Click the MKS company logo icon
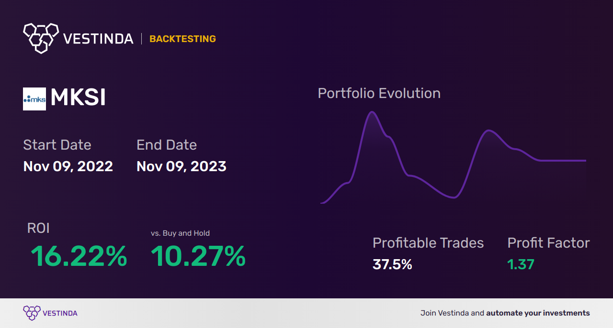 tap(34, 99)
